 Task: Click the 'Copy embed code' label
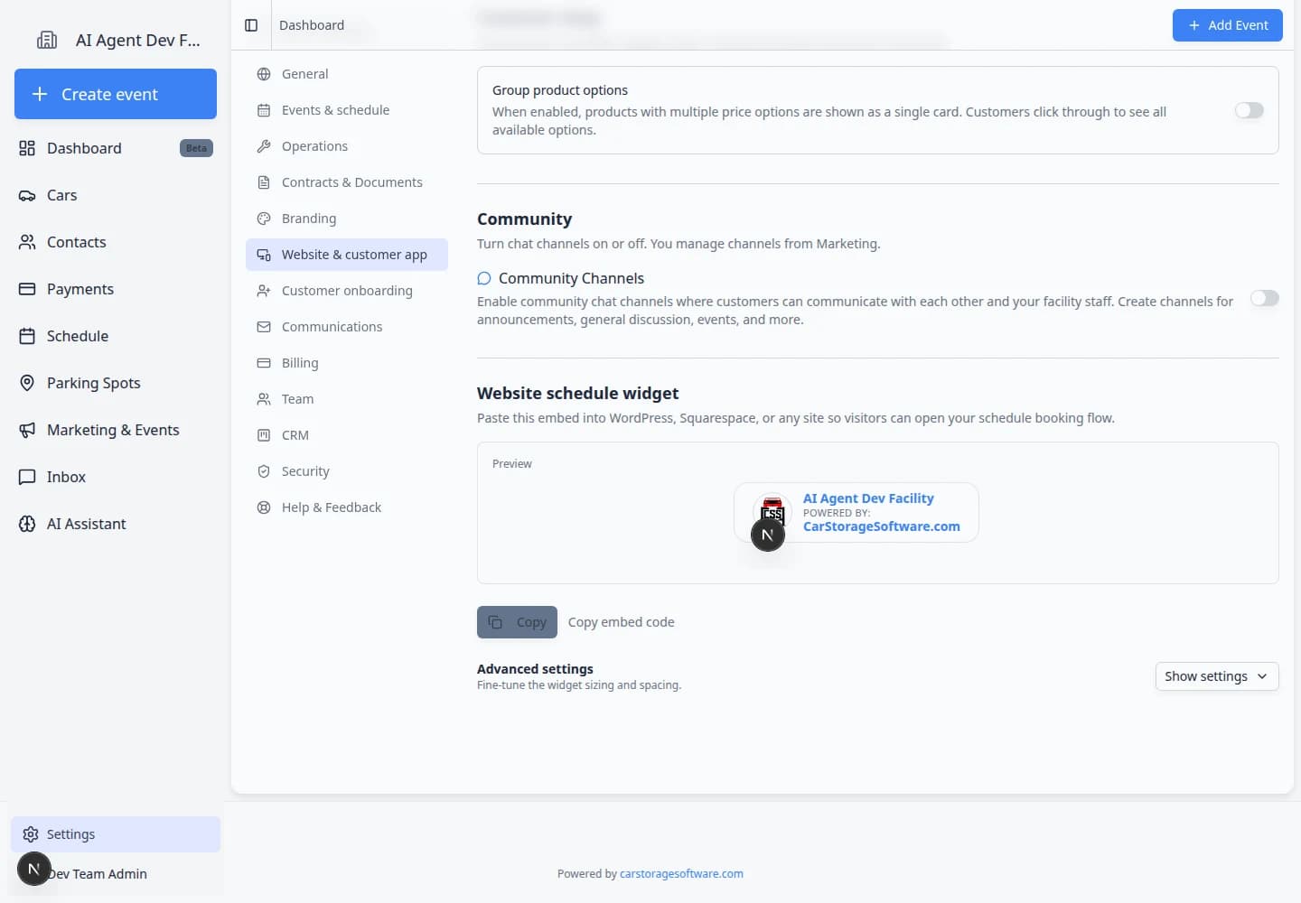622,622
